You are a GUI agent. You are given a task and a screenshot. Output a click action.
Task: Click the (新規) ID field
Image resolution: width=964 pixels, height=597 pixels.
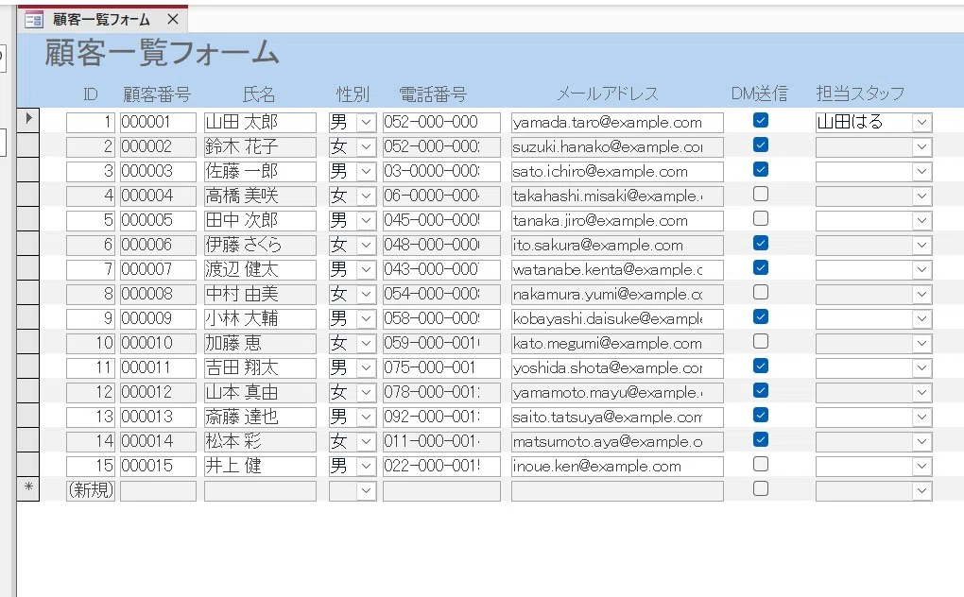point(91,491)
